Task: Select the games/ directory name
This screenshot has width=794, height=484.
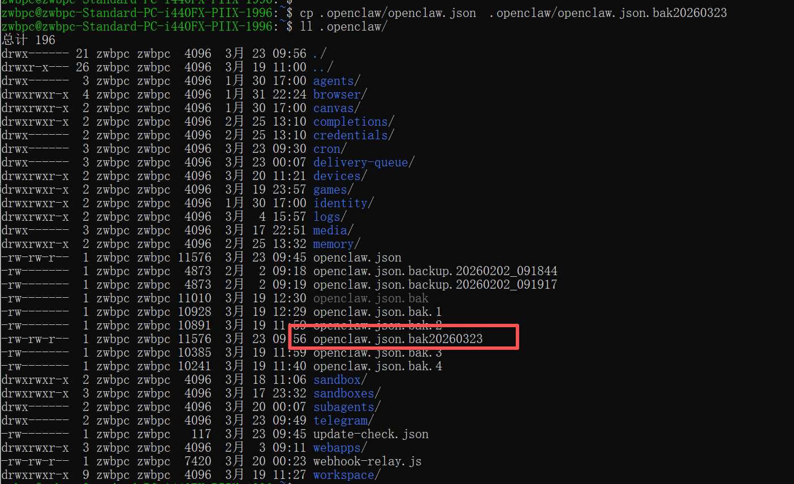Action: (333, 190)
